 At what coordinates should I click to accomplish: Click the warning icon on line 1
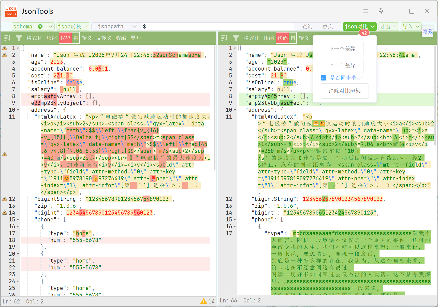point(5,48)
